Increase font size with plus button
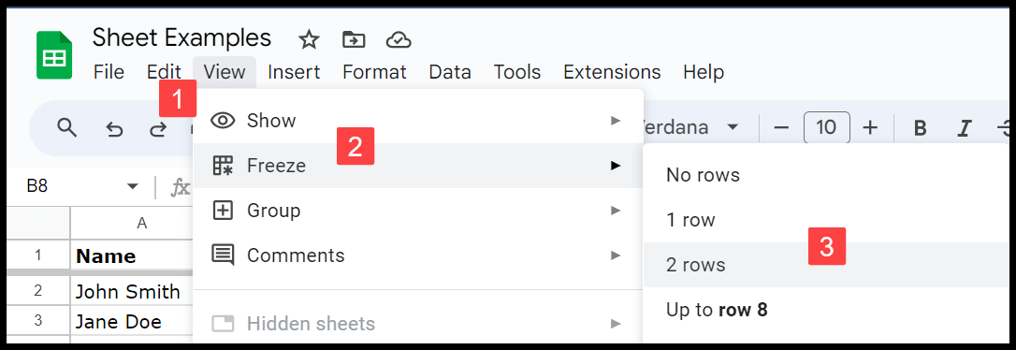 pyautogui.click(x=870, y=127)
